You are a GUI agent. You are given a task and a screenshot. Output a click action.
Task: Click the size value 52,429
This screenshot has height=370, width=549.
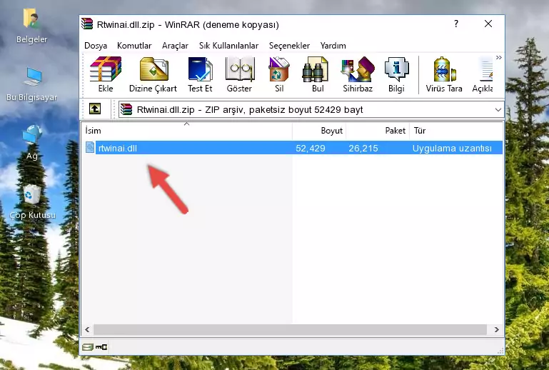click(x=311, y=148)
